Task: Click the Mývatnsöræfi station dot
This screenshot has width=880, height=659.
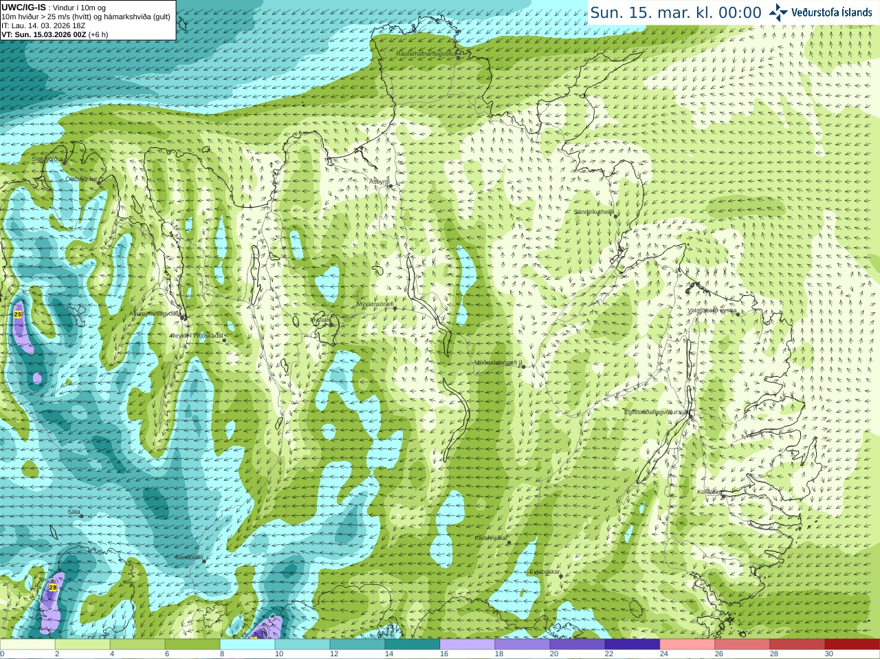Action: pos(395,308)
